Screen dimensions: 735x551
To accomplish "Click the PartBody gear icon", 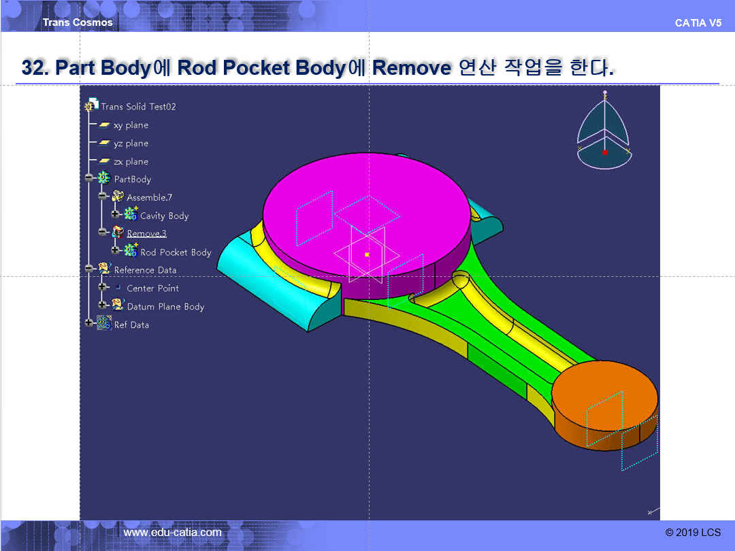I will (104, 179).
